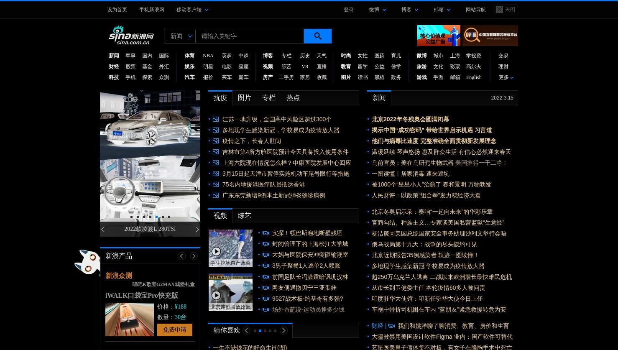Click video icon beside 网友偶遇撒贝宁三亚带娃

(x=266, y=288)
